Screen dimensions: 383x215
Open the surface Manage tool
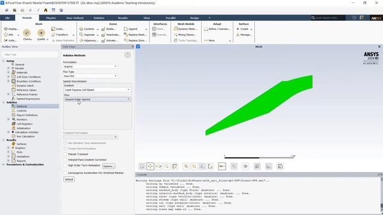pos(244,35)
